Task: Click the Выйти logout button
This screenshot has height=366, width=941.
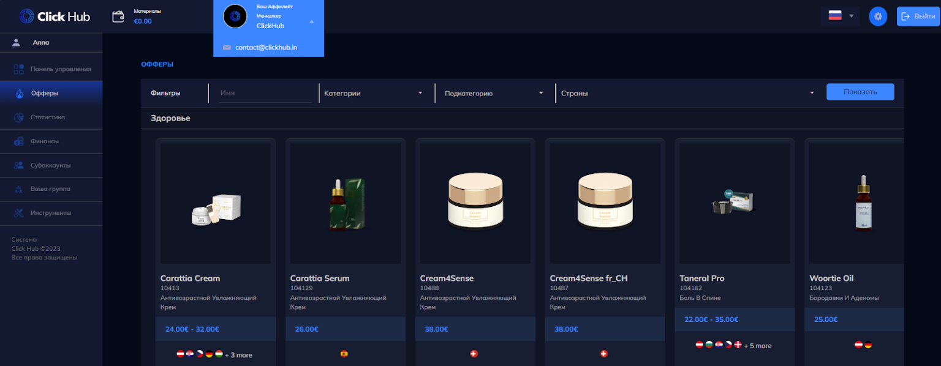Action: pyautogui.click(x=918, y=16)
